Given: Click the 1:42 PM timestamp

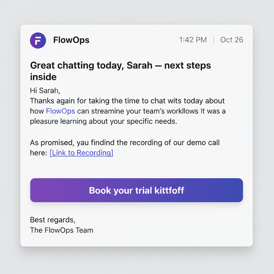Looking at the screenshot, I should [x=193, y=40].
